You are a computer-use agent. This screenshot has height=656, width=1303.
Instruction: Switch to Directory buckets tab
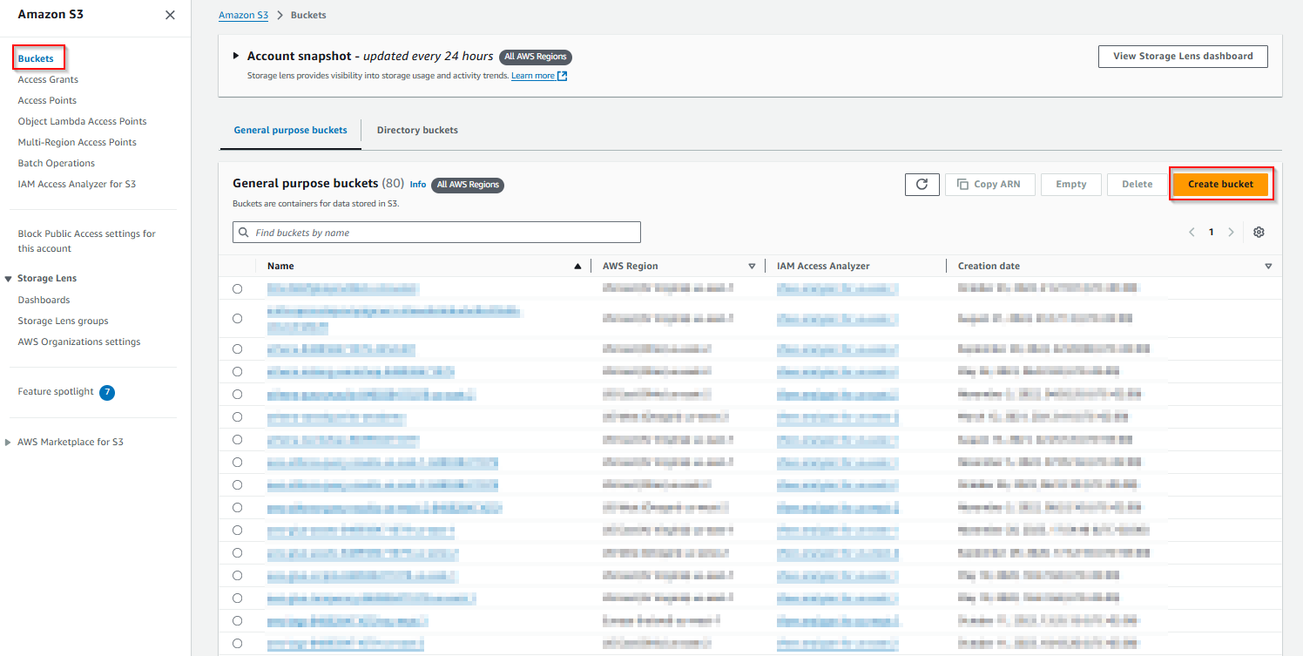(417, 130)
